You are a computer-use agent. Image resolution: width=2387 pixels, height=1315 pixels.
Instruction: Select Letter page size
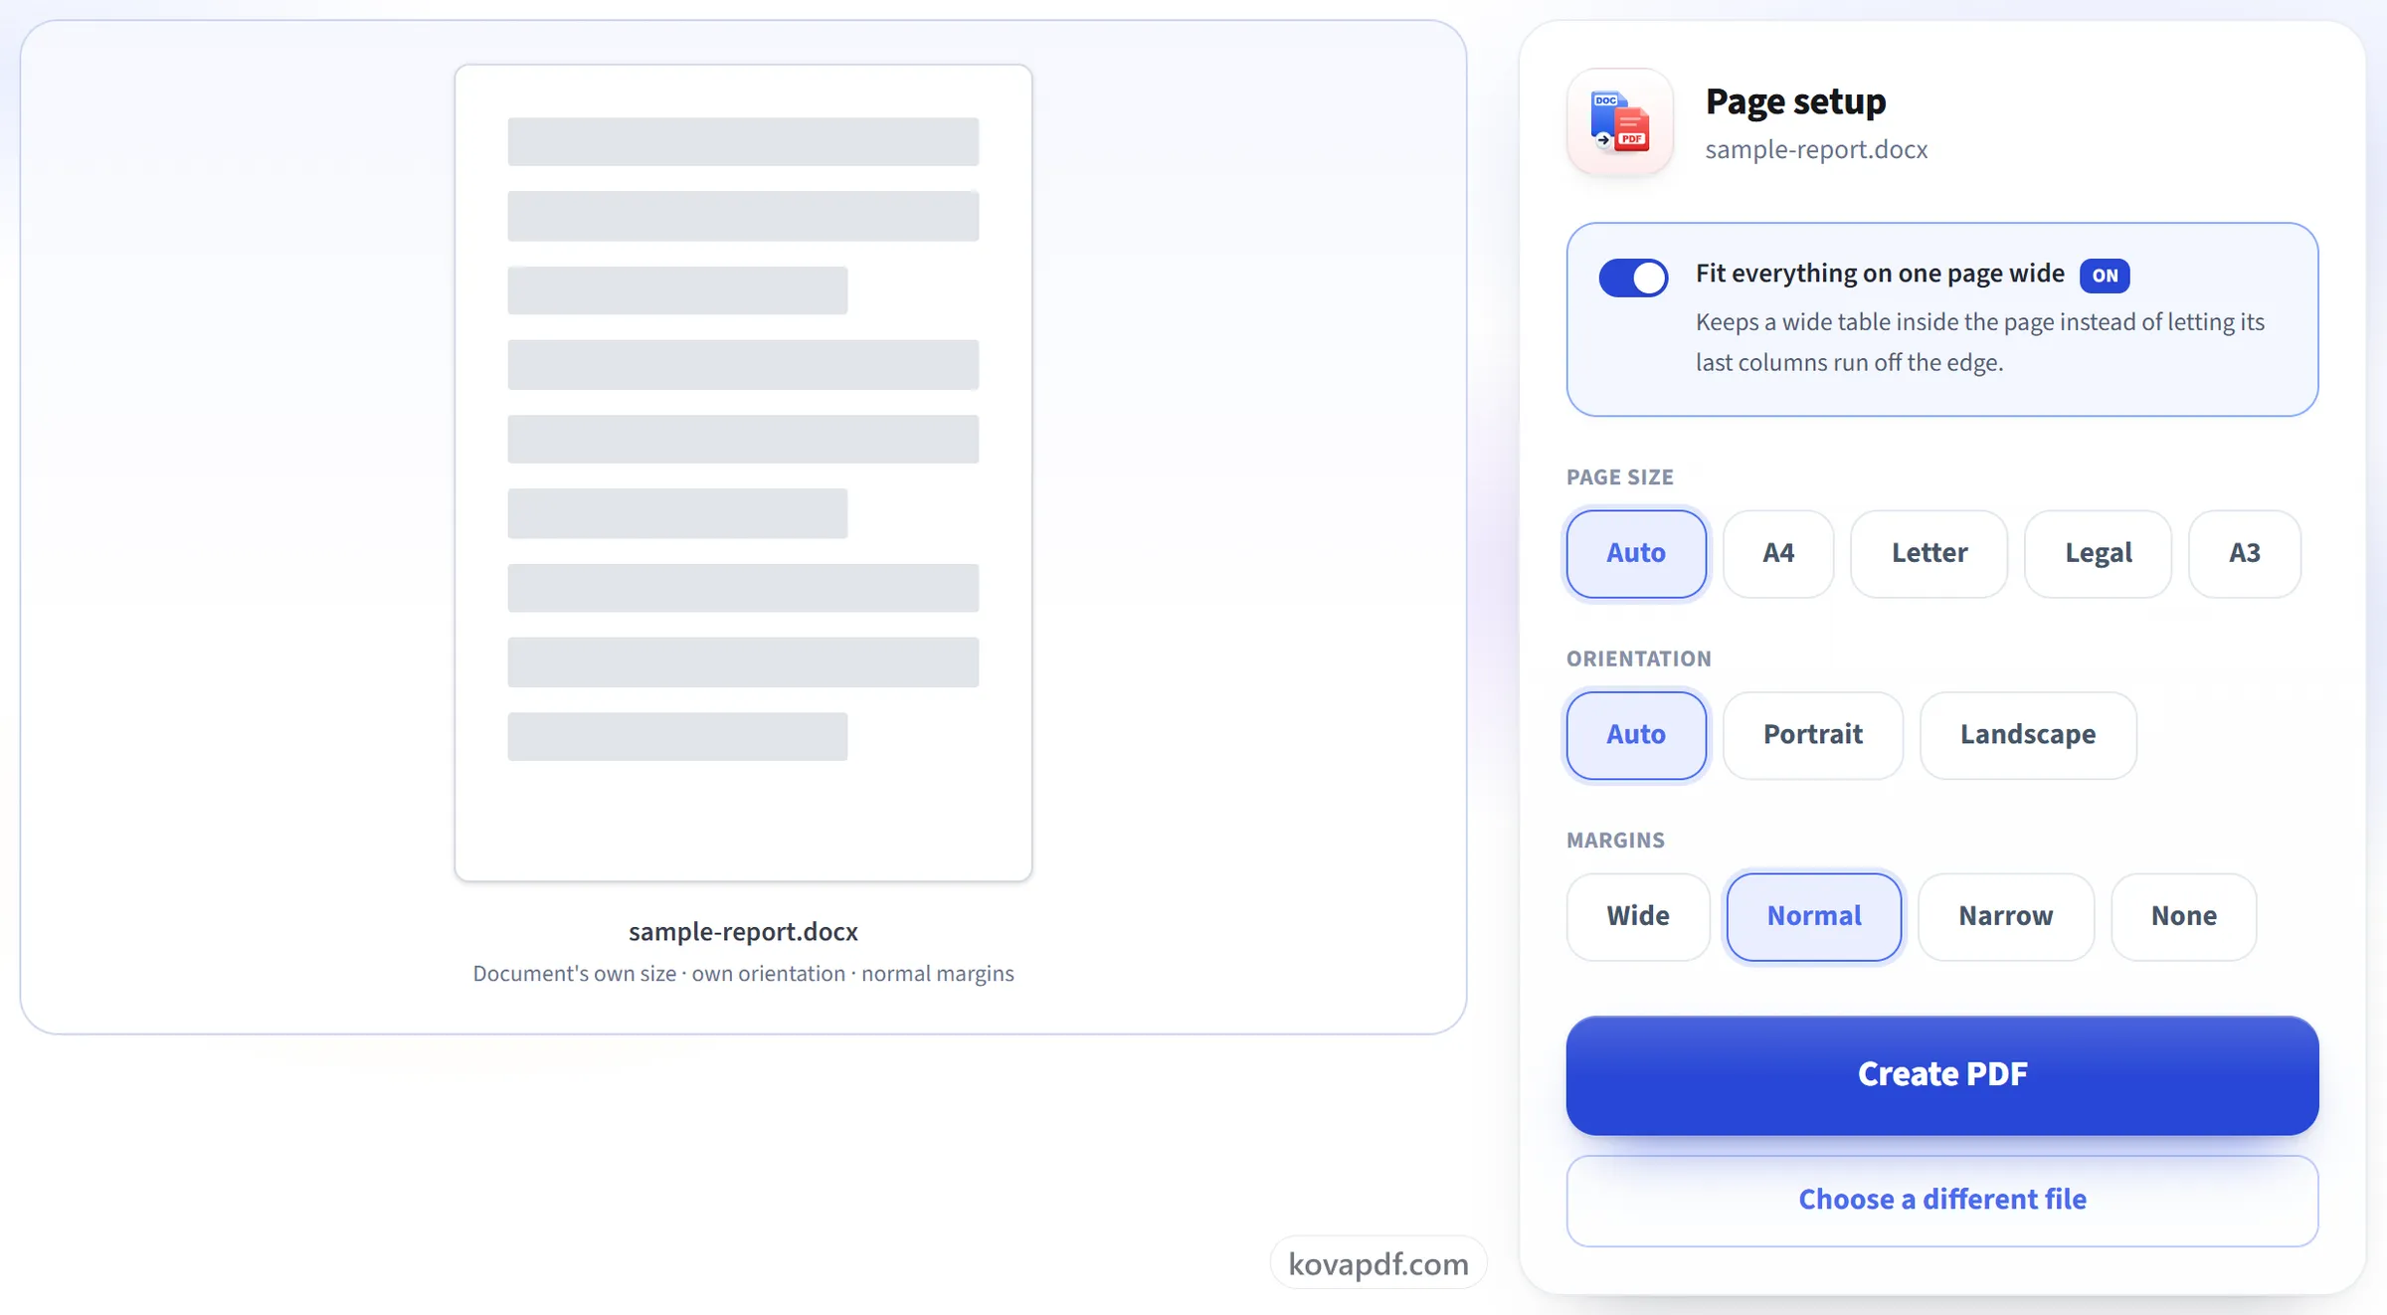[x=1929, y=553]
